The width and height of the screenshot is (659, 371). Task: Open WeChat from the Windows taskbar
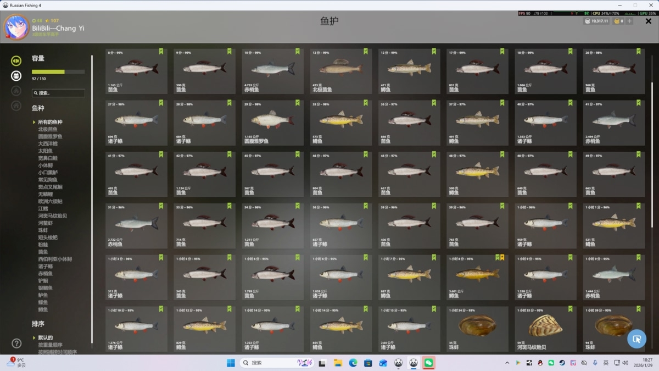pos(428,363)
